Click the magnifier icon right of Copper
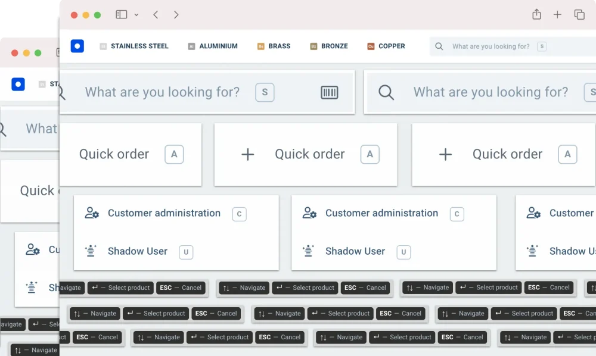Viewport: 596px width, 356px height. [x=439, y=46]
